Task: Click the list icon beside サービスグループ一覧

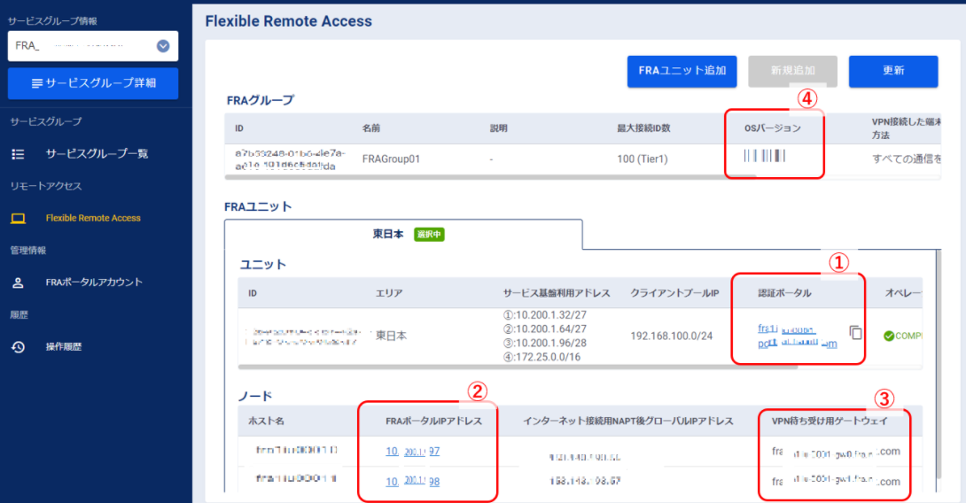Action: click(x=18, y=154)
